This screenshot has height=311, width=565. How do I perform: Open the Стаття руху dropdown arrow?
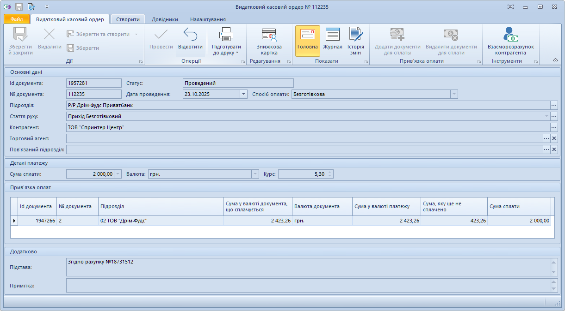pos(546,116)
